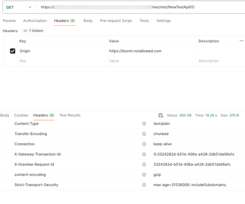Screen dimensions: 245x204
Task: Click info icon beside content-encoding header
Action: coord(144,174)
